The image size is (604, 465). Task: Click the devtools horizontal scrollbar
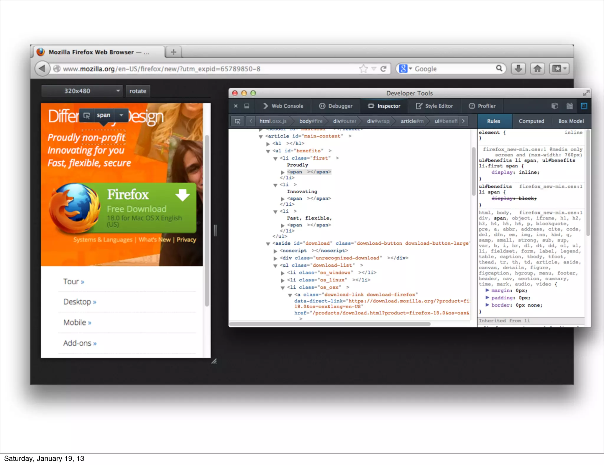[x=329, y=324]
